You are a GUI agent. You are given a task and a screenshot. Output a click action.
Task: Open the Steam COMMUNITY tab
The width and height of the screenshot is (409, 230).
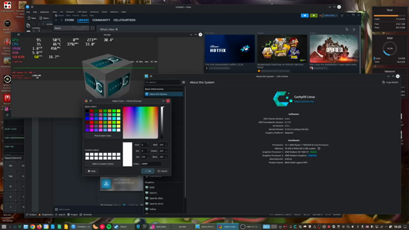click(101, 20)
